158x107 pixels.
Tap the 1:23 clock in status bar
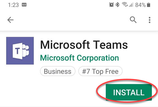13,5
